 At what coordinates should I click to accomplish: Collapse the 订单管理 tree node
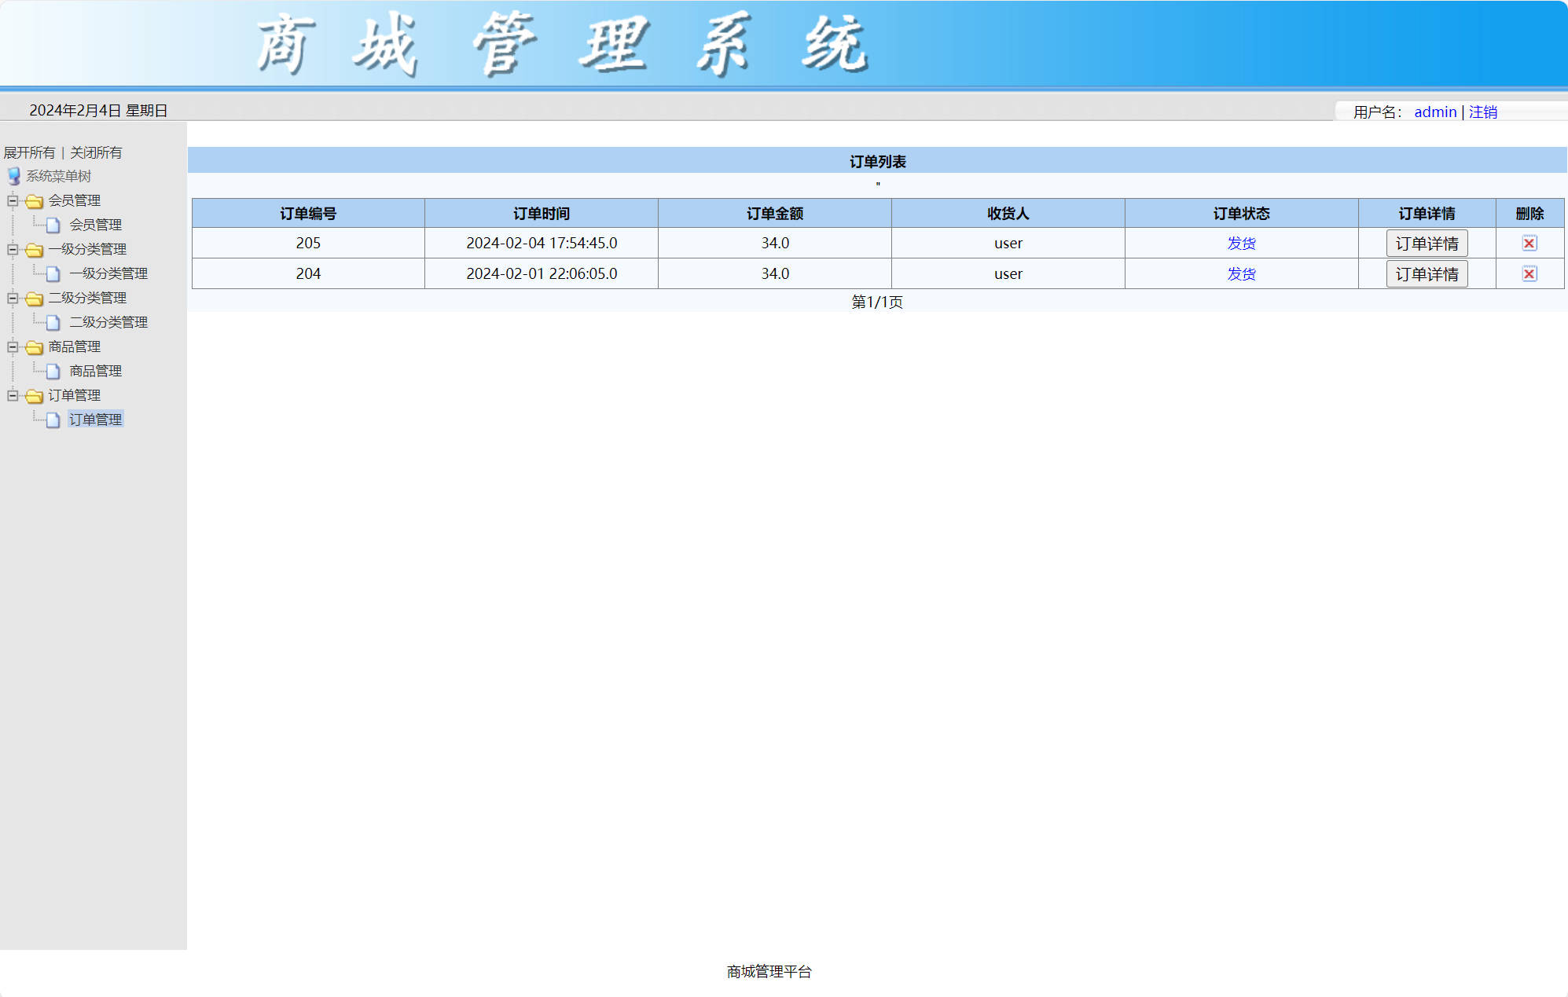tap(11, 395)
